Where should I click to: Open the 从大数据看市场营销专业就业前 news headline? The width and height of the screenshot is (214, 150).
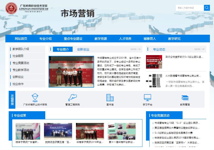click(183, 76)
